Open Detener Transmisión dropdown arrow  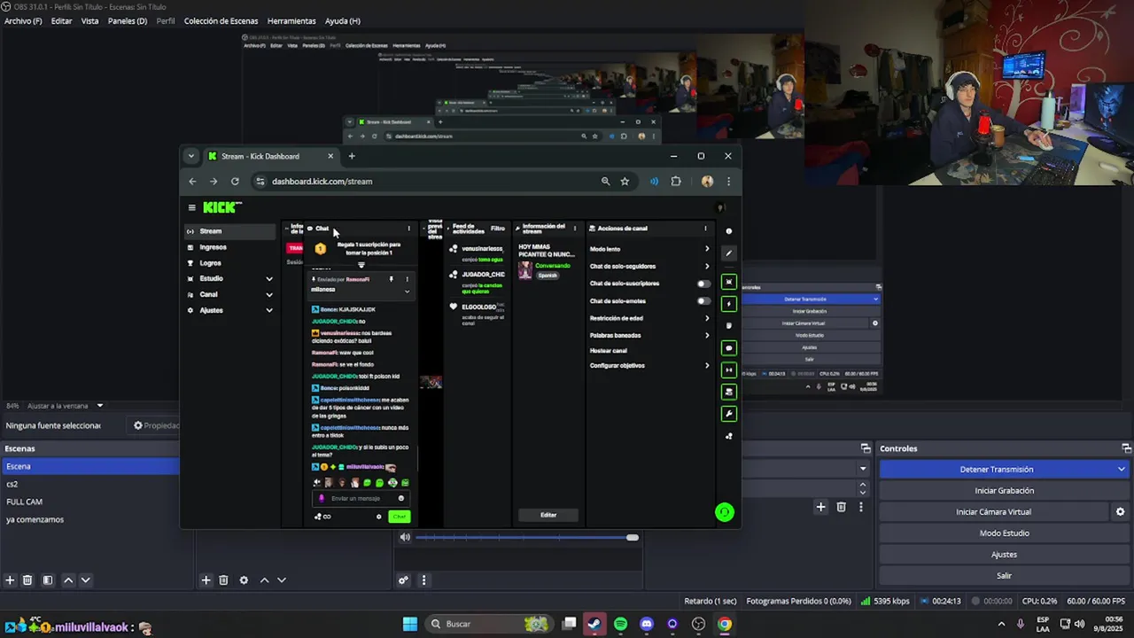pos(1122,470)
